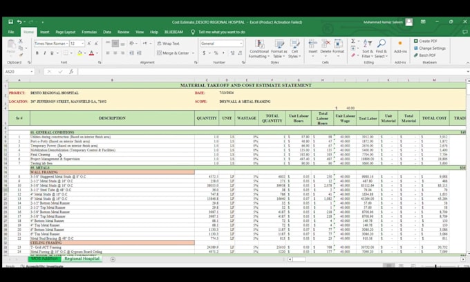Apply accounting dollar number format
This screenshot has height=282, width=470.
(204, 53)
